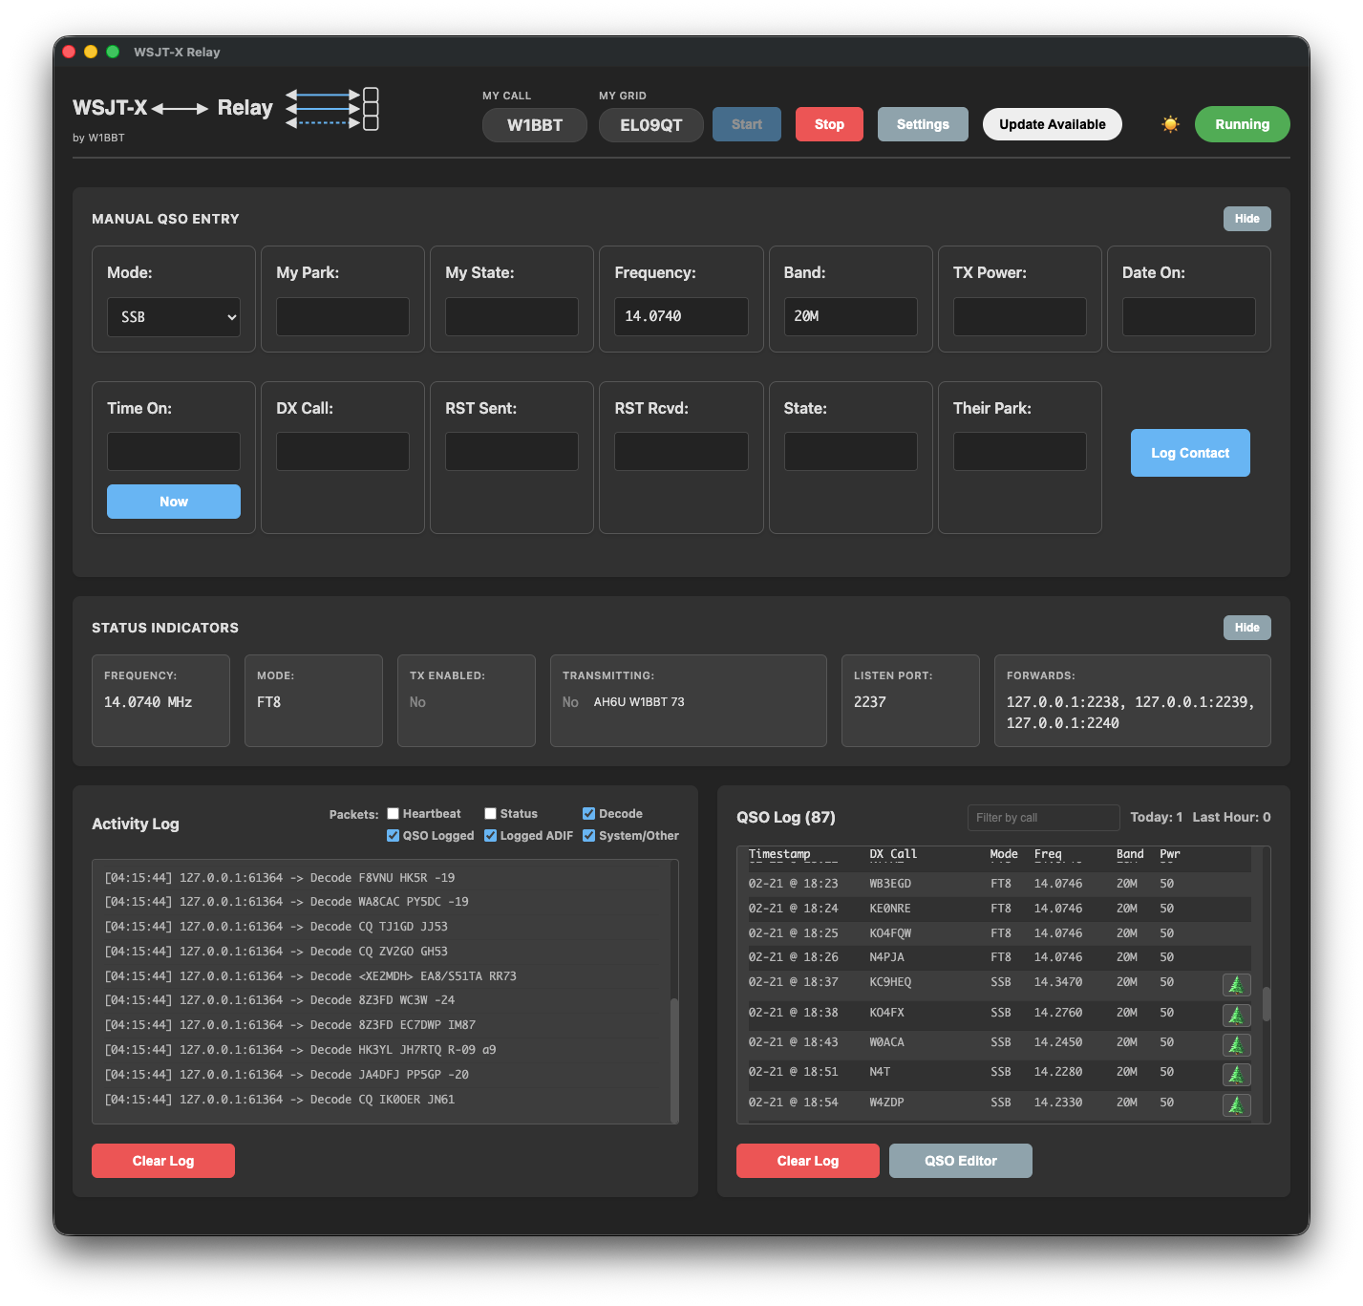Click the tree icon for the N4T QSO
1363x1306 pixels.
click(1236, 1075)
